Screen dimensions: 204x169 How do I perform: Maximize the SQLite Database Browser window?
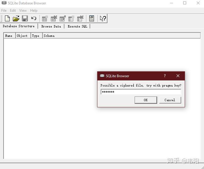coord(185,3)
